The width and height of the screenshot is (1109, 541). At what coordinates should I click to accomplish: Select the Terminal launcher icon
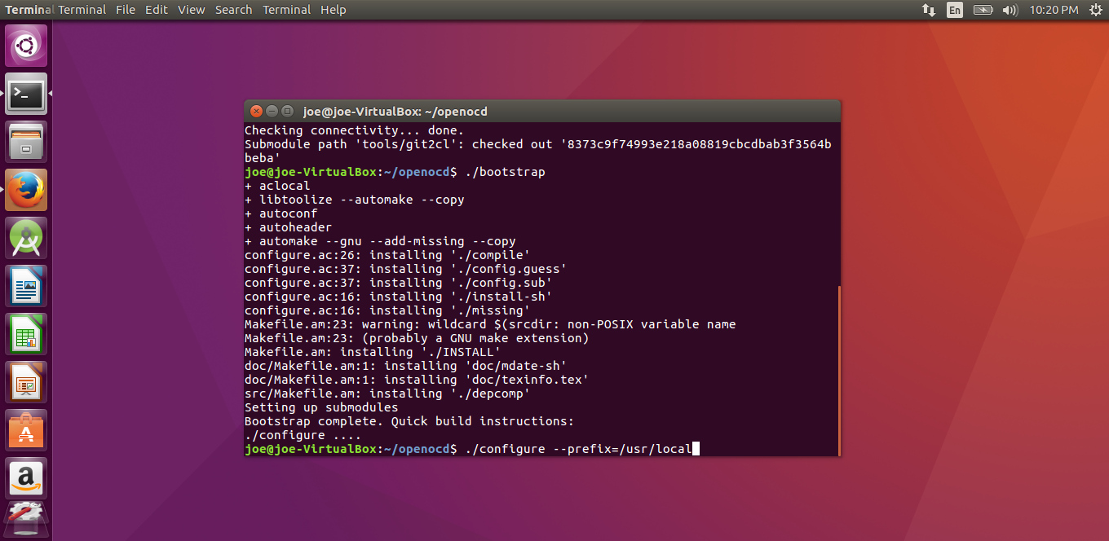pyautogui.click(x=27, y=95)
